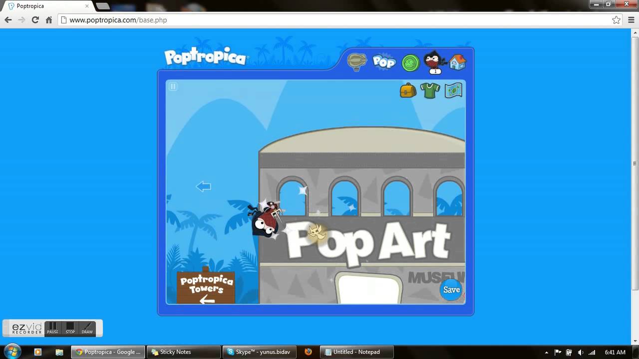This screenshot has height=359, width=639.
Task: Click the ezvid DRAW button
Action: (x=87, y=329)
